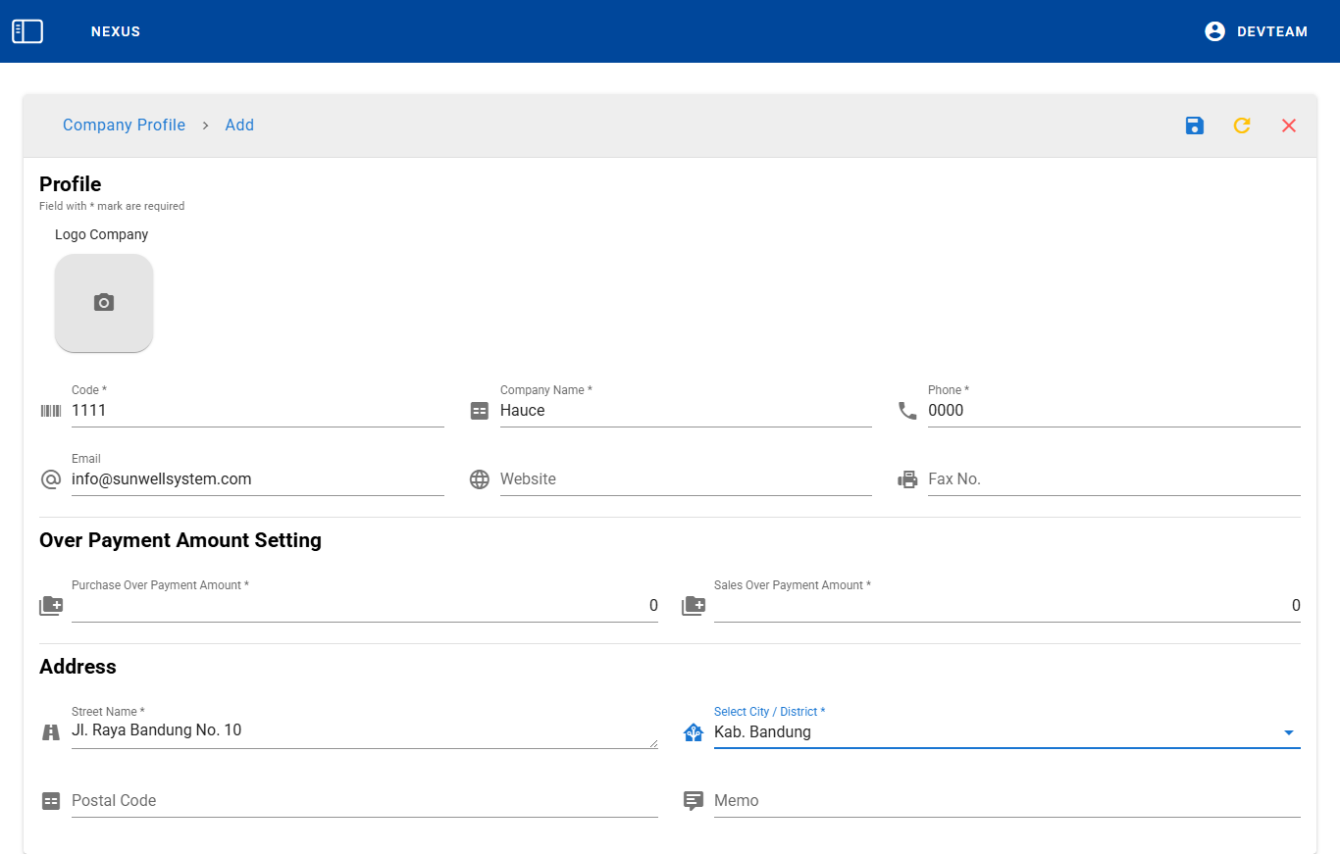Click the phone handset icon
This screenshot has height=854, width=1340.
point(907,411)
